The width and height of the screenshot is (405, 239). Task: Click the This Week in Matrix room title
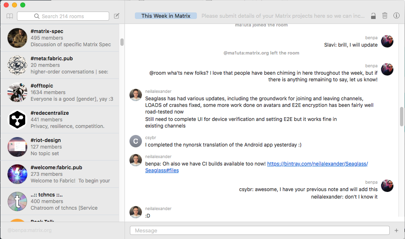(x=166, y=16)
